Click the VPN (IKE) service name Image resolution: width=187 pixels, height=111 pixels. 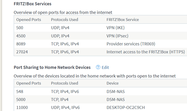[116, 28]
